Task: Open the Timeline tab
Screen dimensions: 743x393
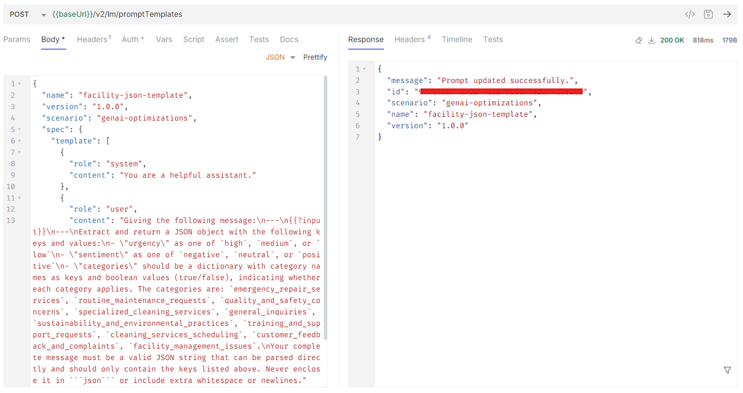Action: click(x=457, y=39)
